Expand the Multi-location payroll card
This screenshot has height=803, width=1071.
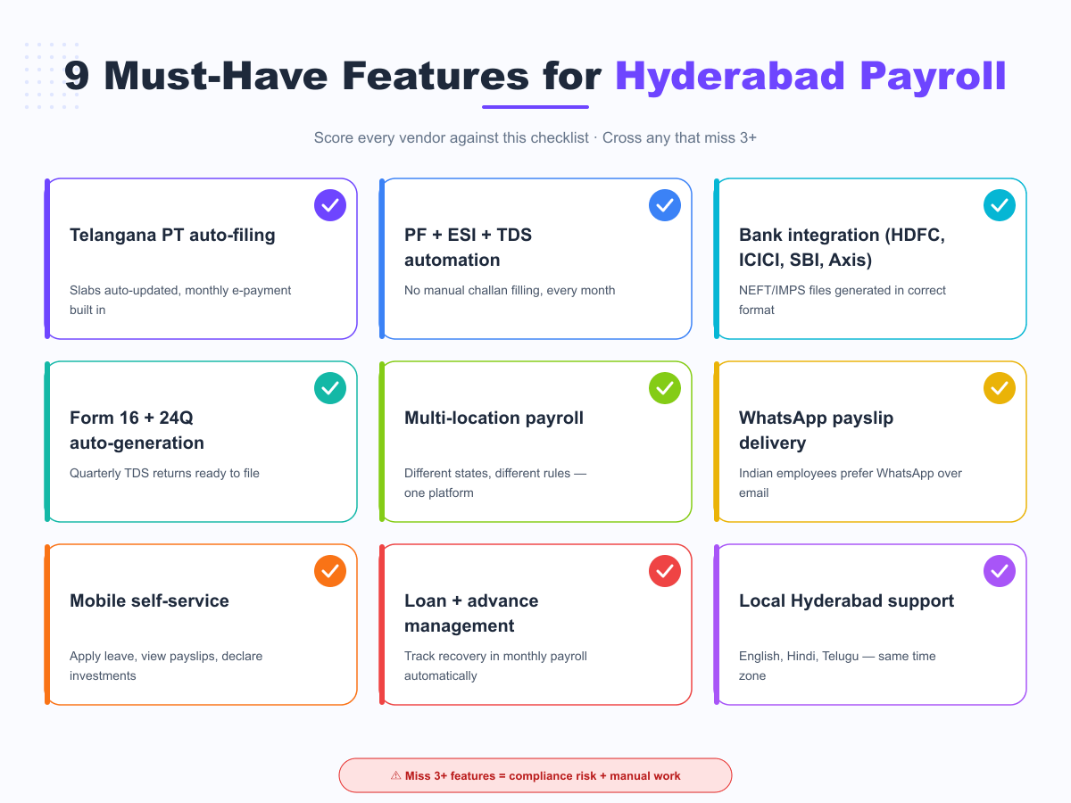click(x=535, y=442)
